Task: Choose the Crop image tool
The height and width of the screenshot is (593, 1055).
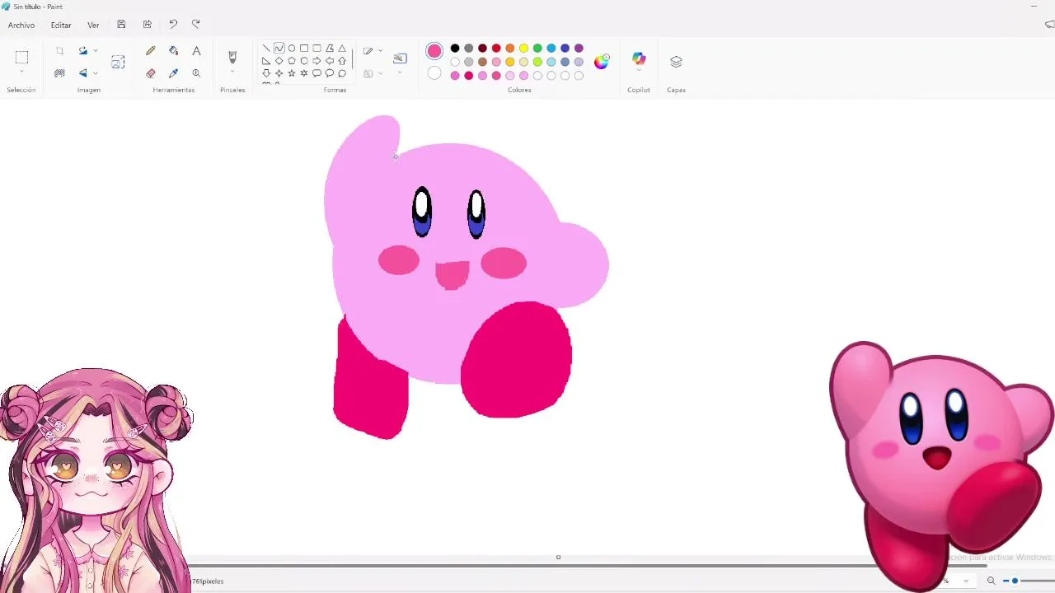Action: click(59, 51)
